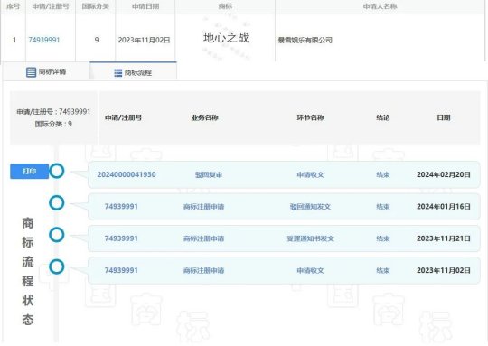Click 结束 in the 2024年02月20日 row
The height and width of the screenshot is (346, 488).
click(383, 175)
